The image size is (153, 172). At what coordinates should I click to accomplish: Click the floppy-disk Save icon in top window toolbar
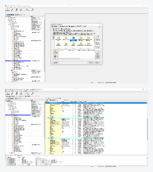(x=17, y=10)
